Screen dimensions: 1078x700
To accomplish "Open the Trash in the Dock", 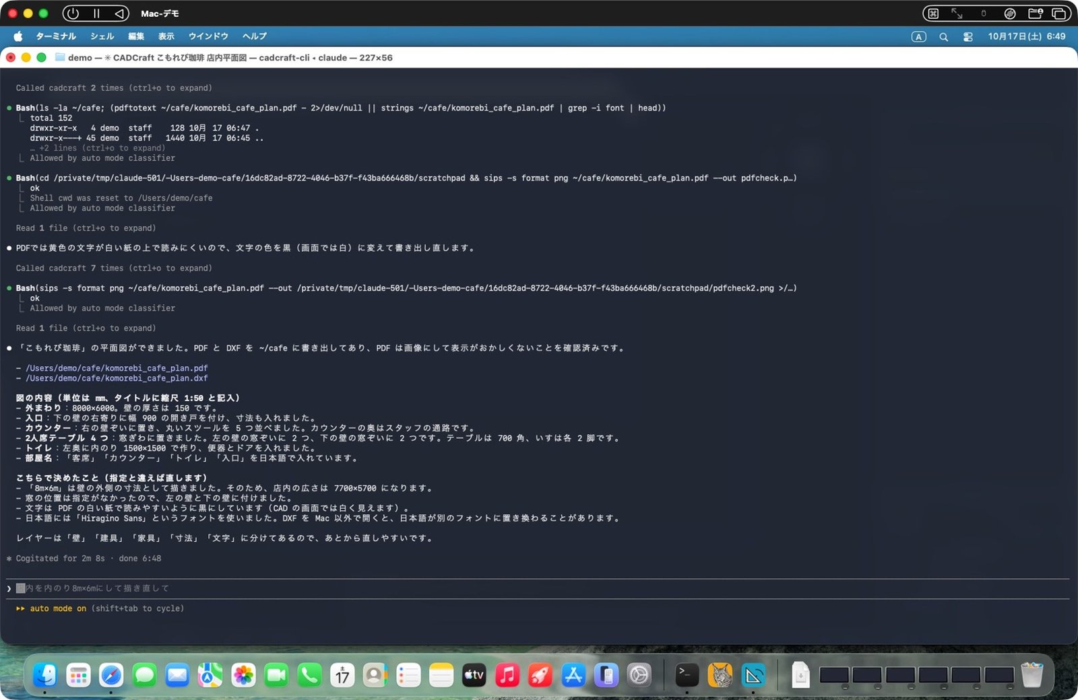I will tap(1032, 675).
